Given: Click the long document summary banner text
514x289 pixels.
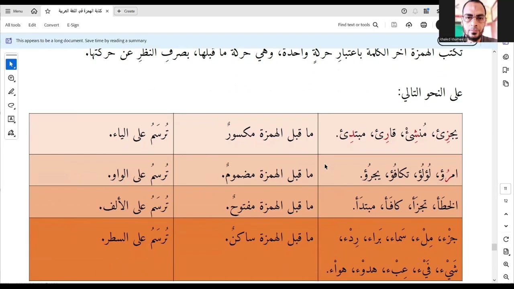Looking at the screenshot, I should [x=82, y=41].
